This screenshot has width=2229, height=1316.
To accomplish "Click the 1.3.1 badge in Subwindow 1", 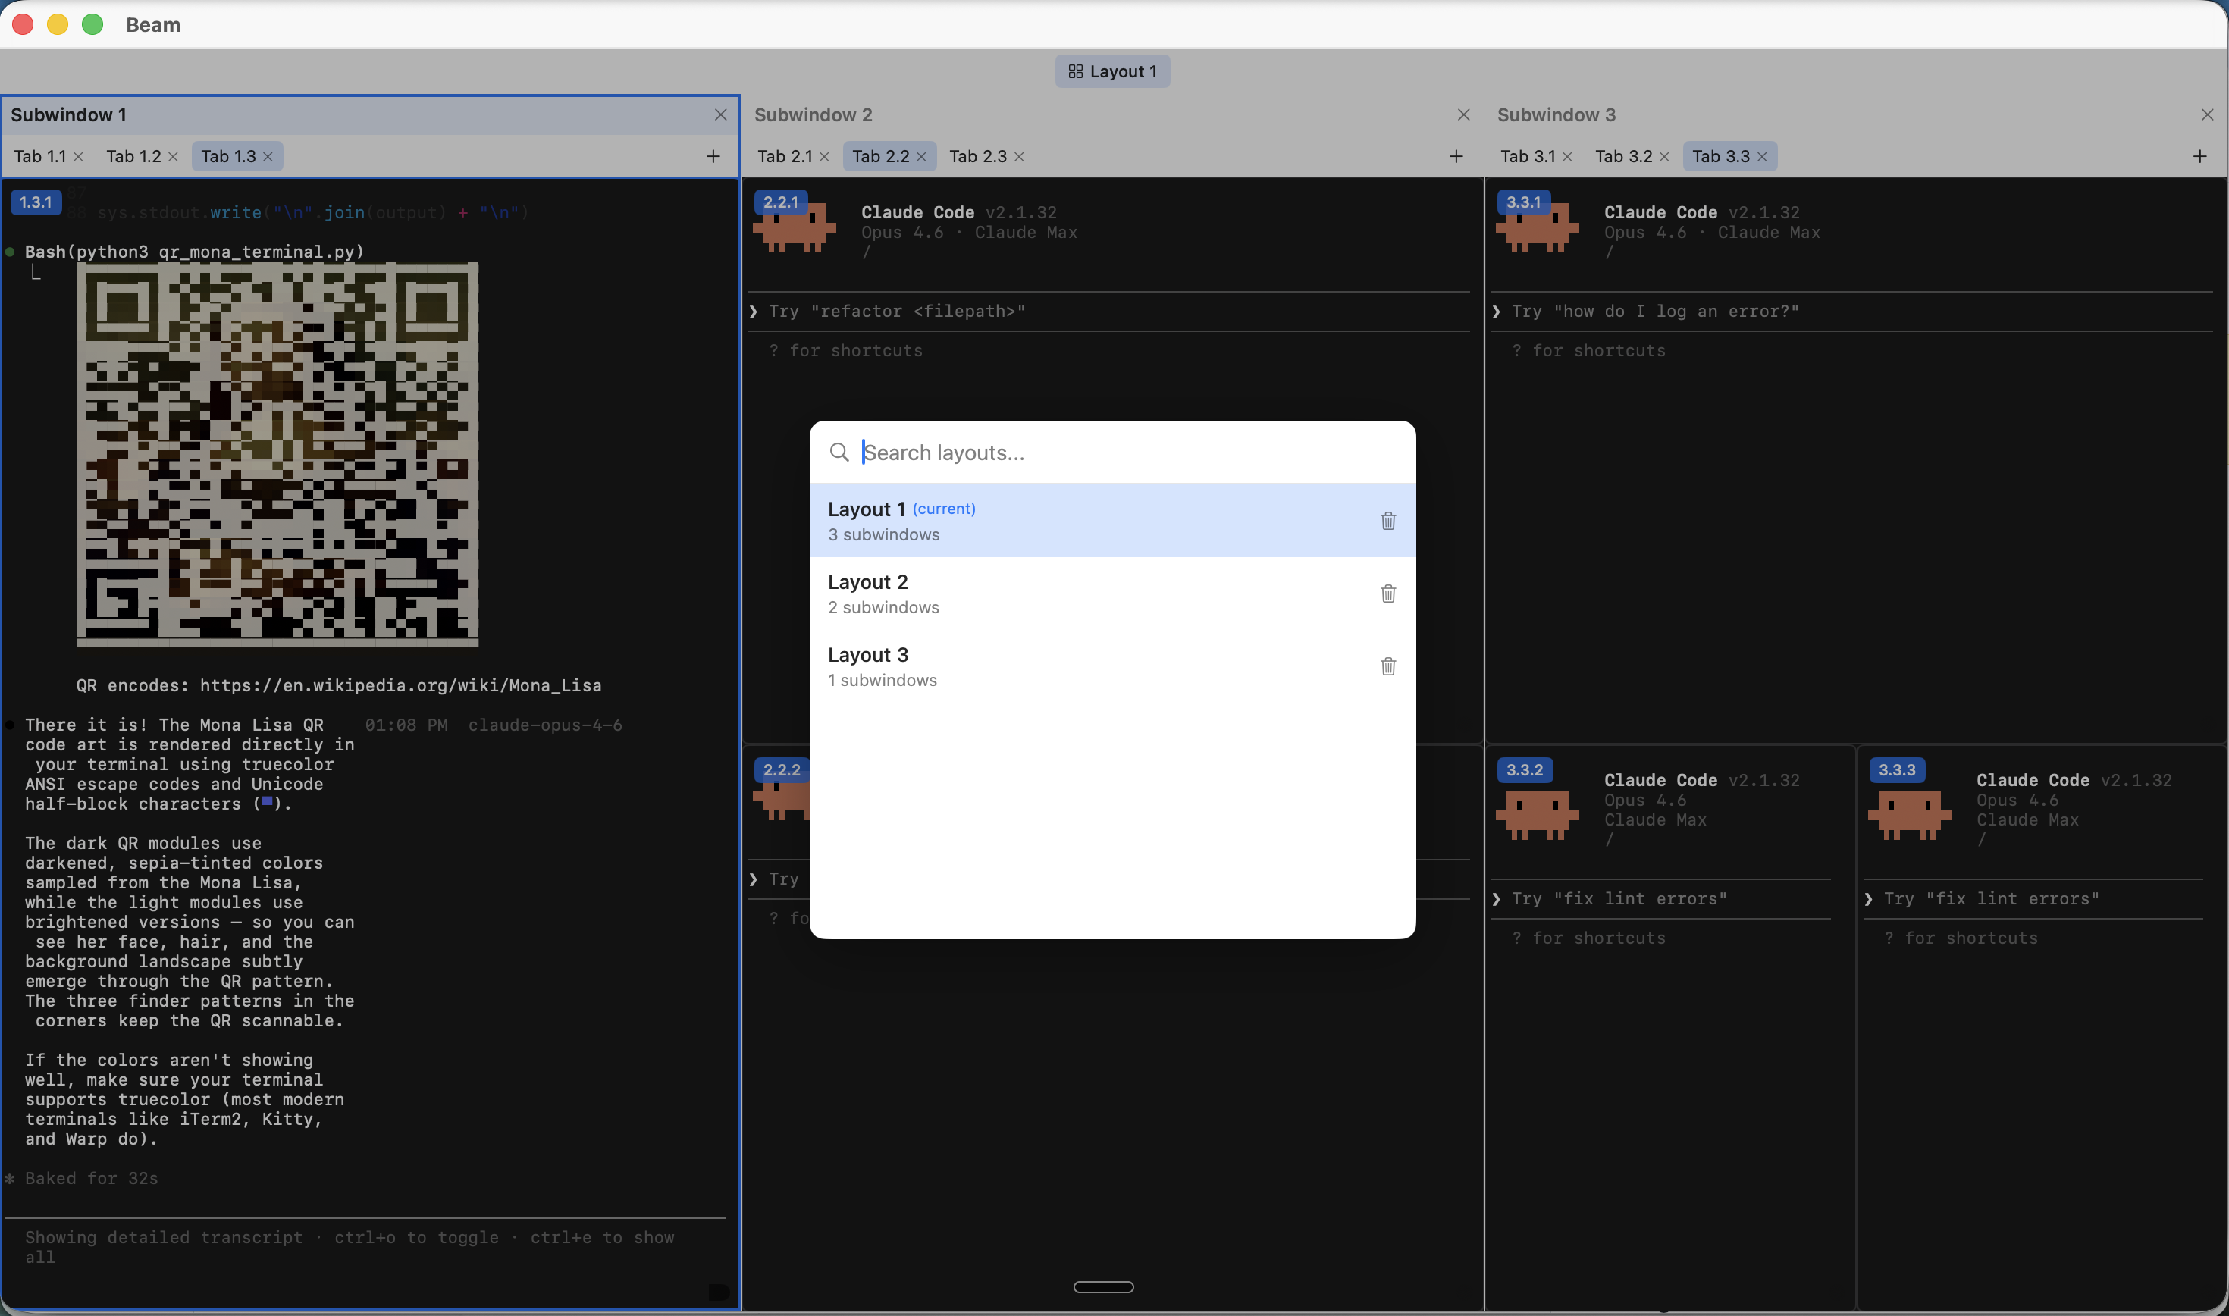I will 36,202.
